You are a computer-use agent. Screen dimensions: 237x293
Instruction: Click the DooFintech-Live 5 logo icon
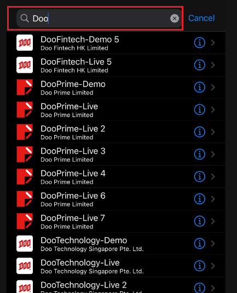(x=25, y=65)
